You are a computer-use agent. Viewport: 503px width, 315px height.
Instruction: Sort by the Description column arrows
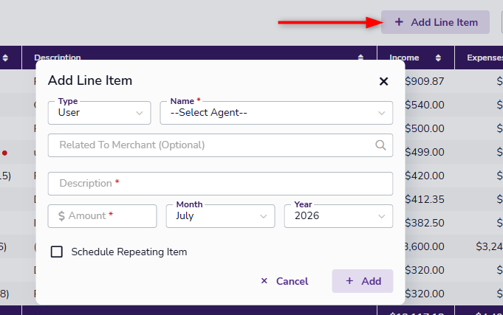[x=360, y=58]
